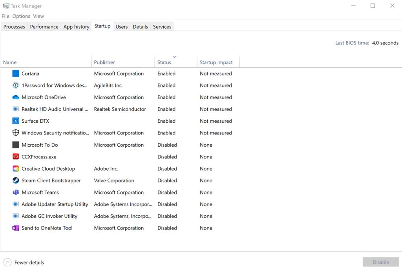Image resolution: width=402 pixels, height=272 pixels.
Task: Click the Realtek Semiconductor publisher cell
Action: point(120,109)
